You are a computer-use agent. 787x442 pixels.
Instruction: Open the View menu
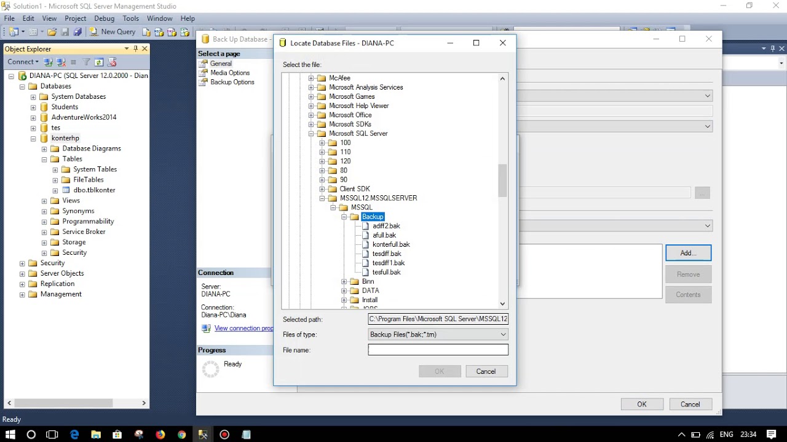coord(49,18)
